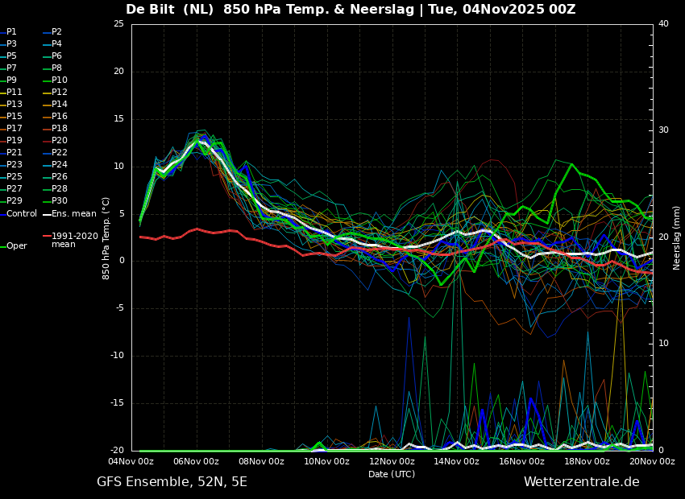Select the 16Nov 00z date tick label

(x=521, y=461)
